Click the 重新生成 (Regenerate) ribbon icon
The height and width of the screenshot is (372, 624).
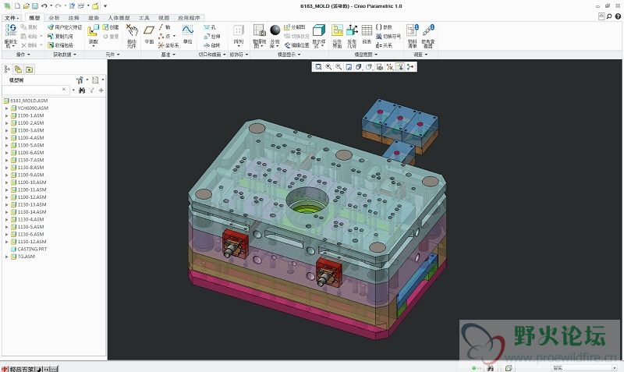[11, 31]
